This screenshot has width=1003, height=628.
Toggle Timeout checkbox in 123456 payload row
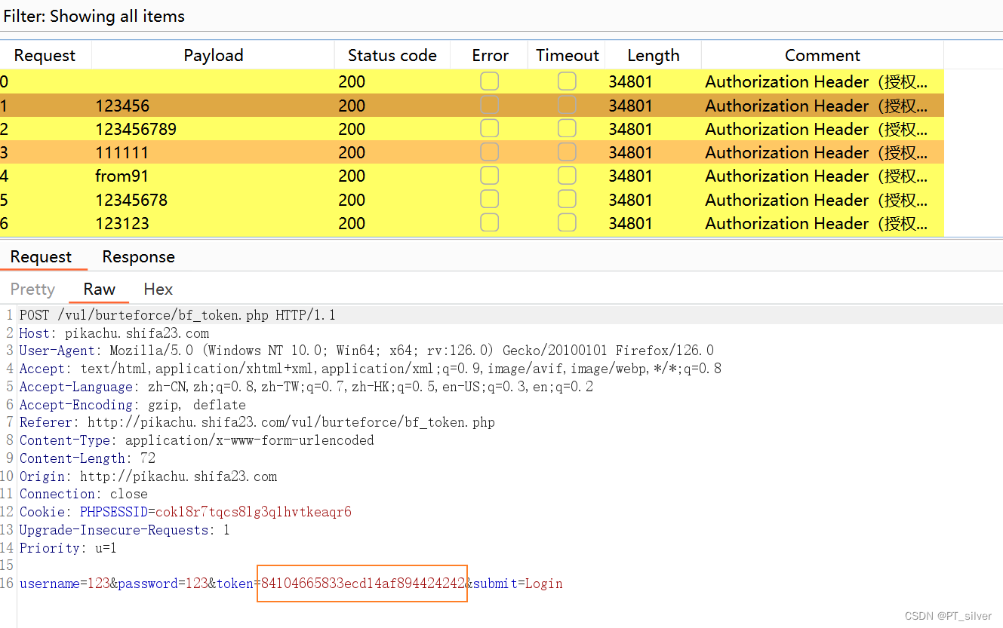pos(567,105)
